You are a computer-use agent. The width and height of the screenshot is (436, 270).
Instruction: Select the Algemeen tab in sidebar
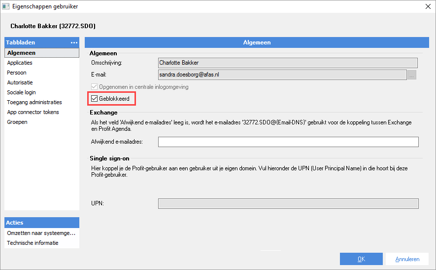click(21, 53)
